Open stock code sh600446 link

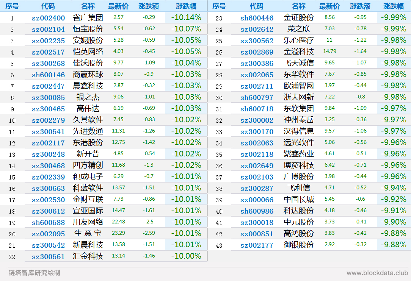point(257,18)
